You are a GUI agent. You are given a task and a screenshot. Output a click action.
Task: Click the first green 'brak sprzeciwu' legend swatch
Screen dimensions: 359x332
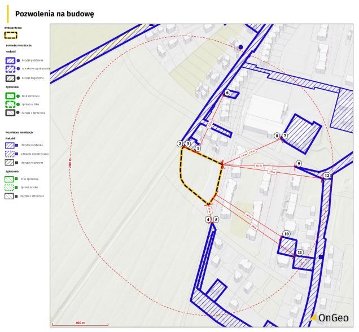[x=10, y=96]
